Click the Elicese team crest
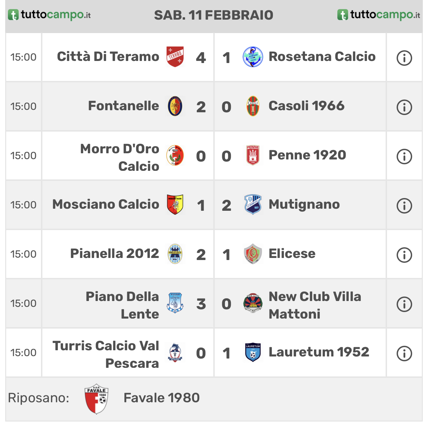428x425 pixels. [253, 254]
